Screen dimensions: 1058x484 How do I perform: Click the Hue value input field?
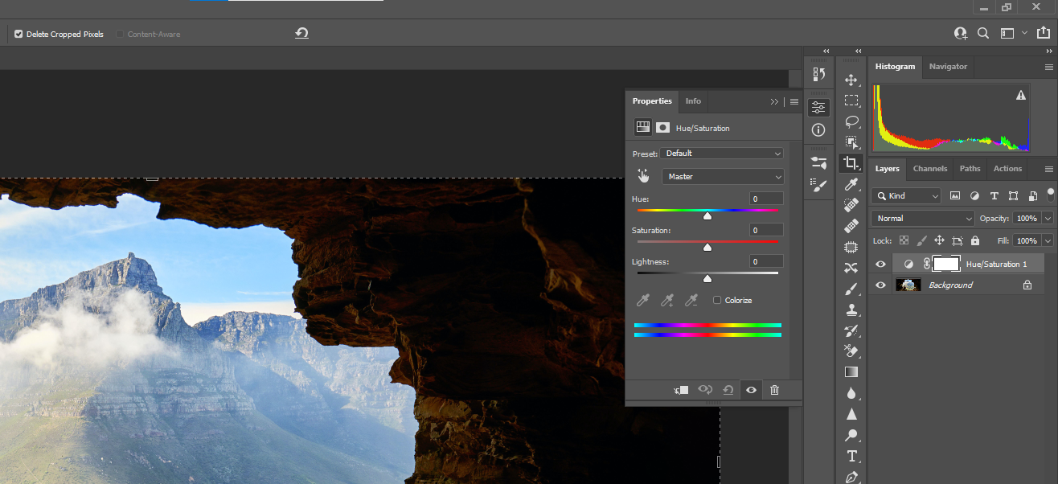click(767, 199)
